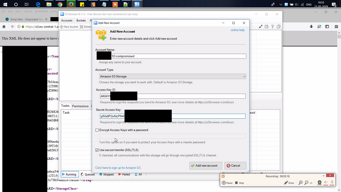
Task: Open File Explorer from taskbar
Action: [x=49, y=4]
